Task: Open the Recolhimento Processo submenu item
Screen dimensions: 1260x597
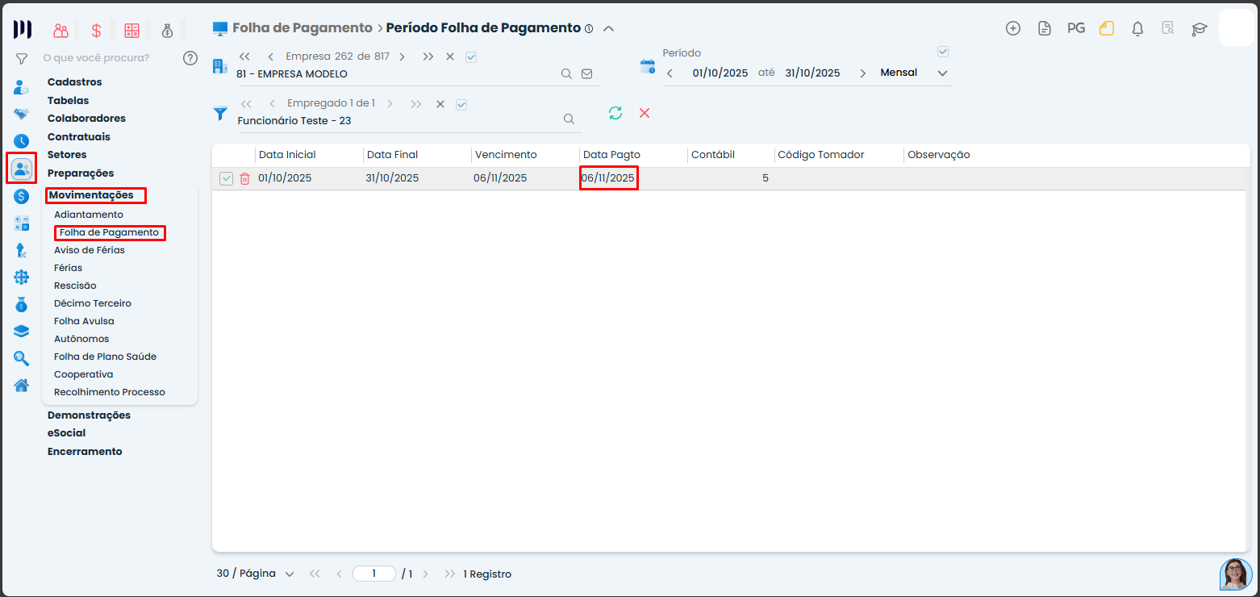Action: (x=110, y=392)
